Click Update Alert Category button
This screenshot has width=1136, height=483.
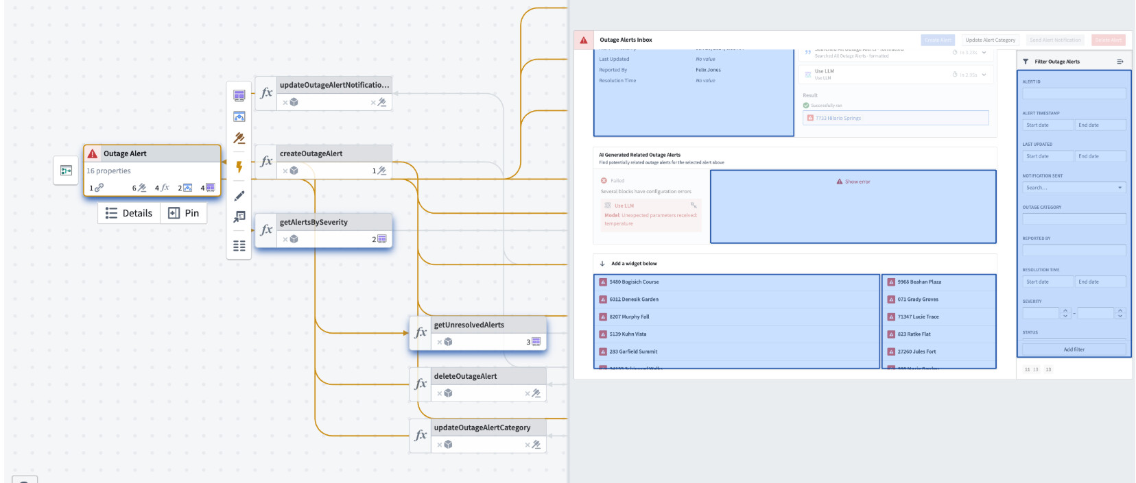(990, 40)
